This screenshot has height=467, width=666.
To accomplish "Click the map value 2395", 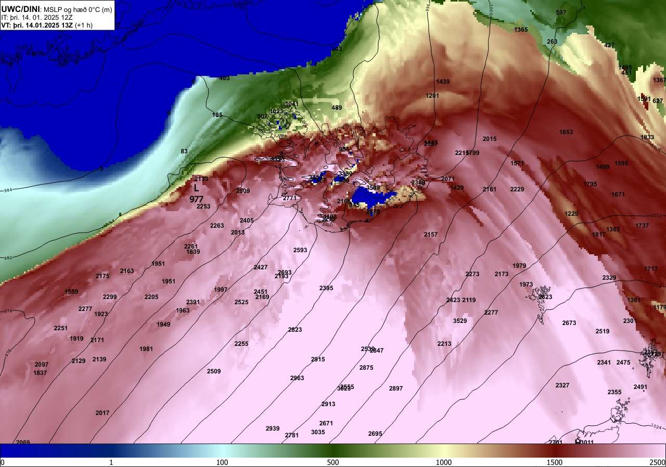I will coord(326,288).
